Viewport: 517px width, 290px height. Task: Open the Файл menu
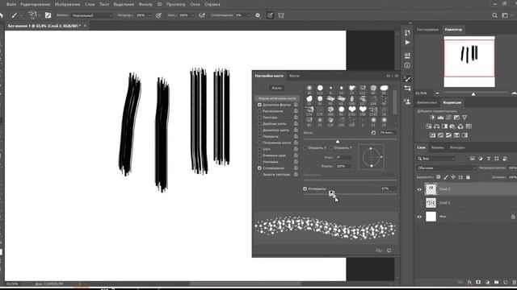(x=11, y=4)
